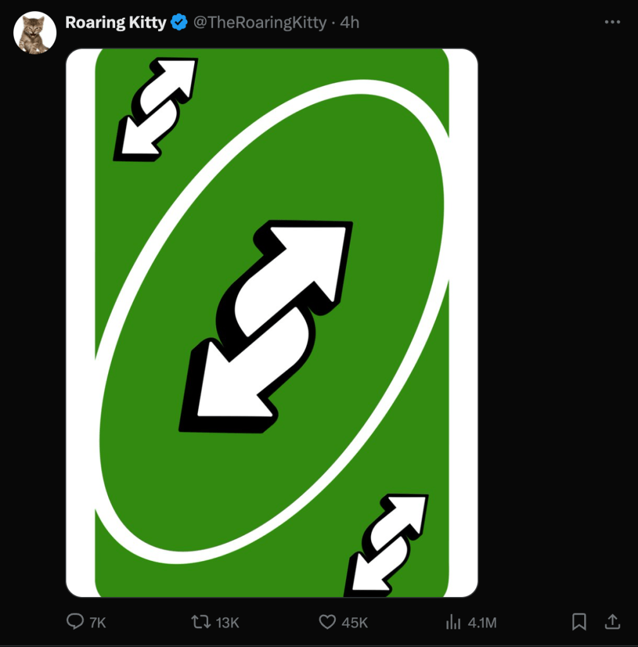Viewport: 638px width, 647px height.
Task: Click the large center reverse arrows symbol
Action: [x=267, y=325]
